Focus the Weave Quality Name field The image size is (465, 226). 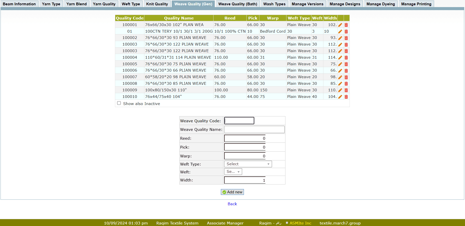pyautogui.click(x=254, y=130)
